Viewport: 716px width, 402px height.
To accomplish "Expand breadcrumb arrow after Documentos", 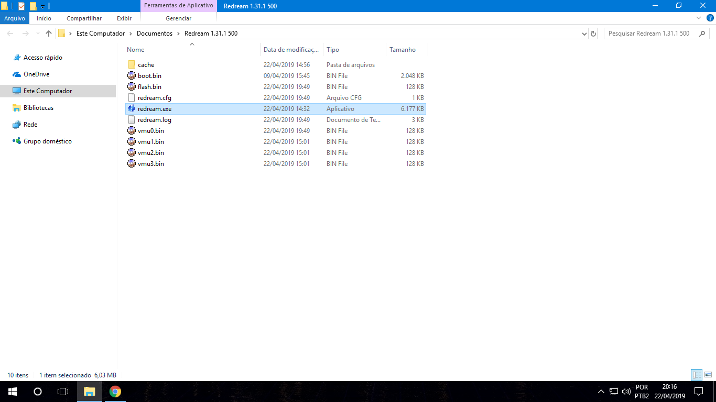I will point(179,33).
